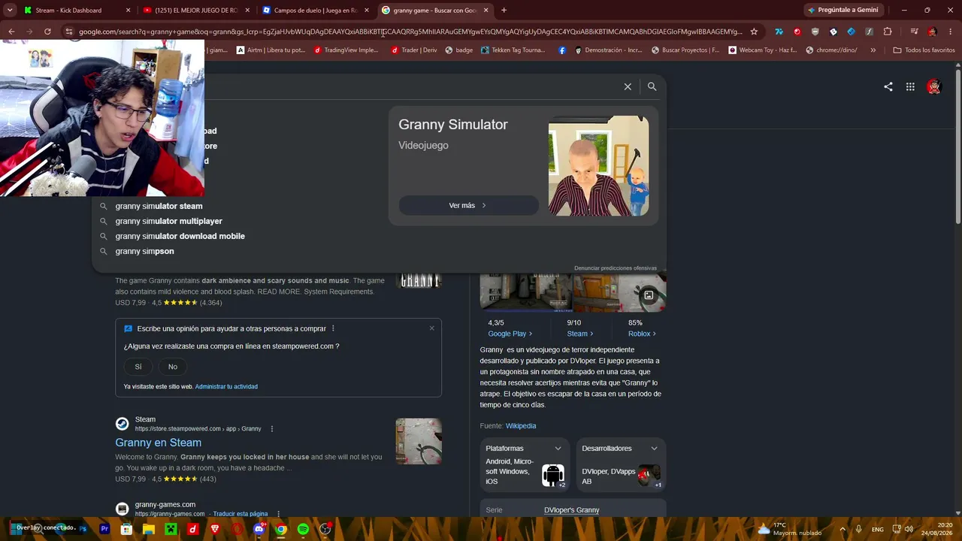Switch to the YouTube 'EL MEJOR JUEGO' tab
This screenshot has height=541, width=962.
pyautogui.click(x=195, y=11)
